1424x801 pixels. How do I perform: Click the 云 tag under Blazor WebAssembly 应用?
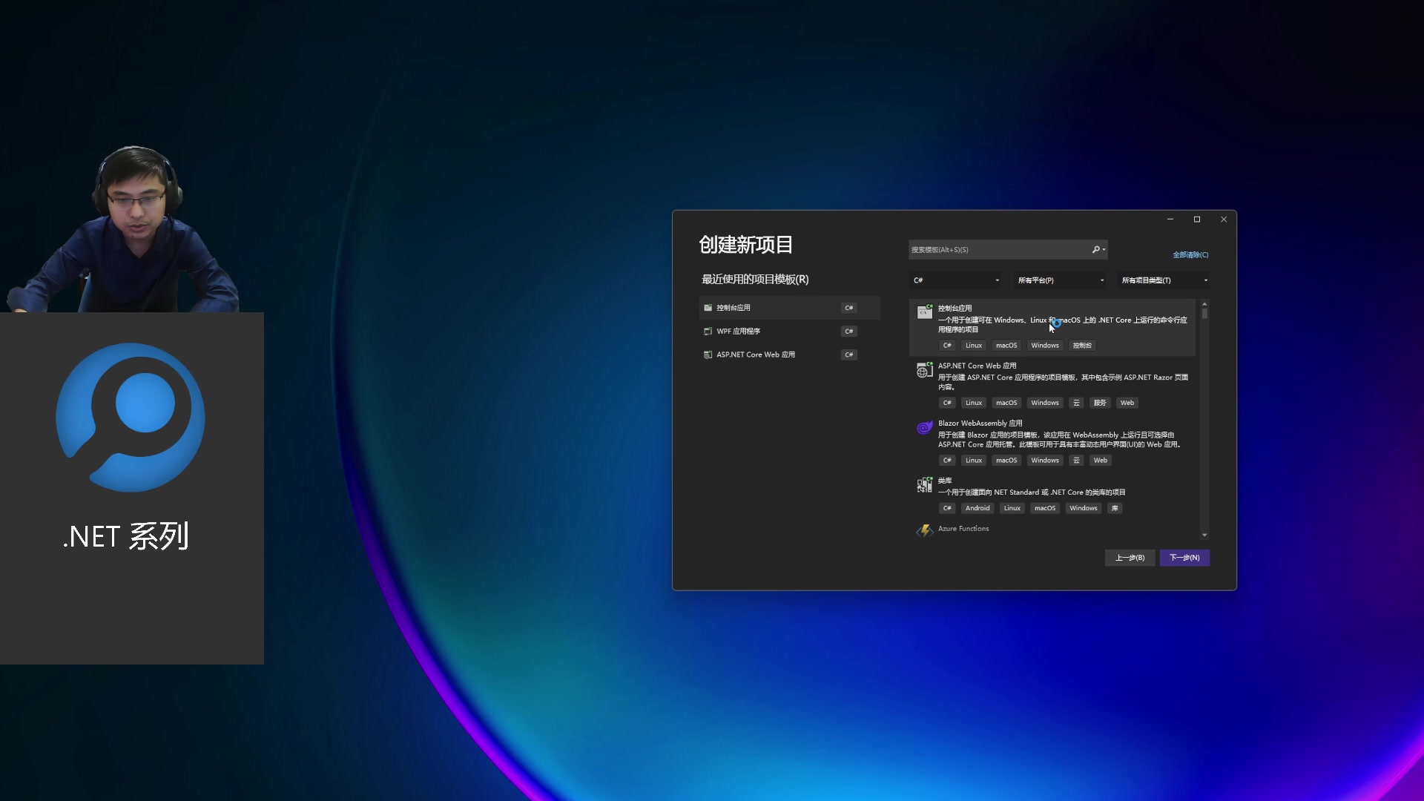tap(1076, 461)
